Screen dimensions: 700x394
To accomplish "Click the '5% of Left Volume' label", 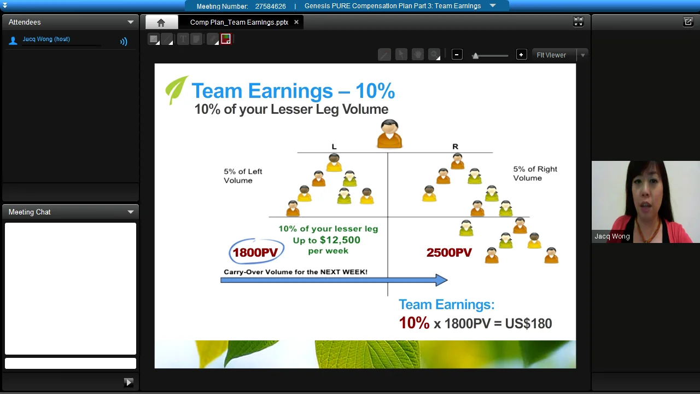I will click(x=243, y=176).
